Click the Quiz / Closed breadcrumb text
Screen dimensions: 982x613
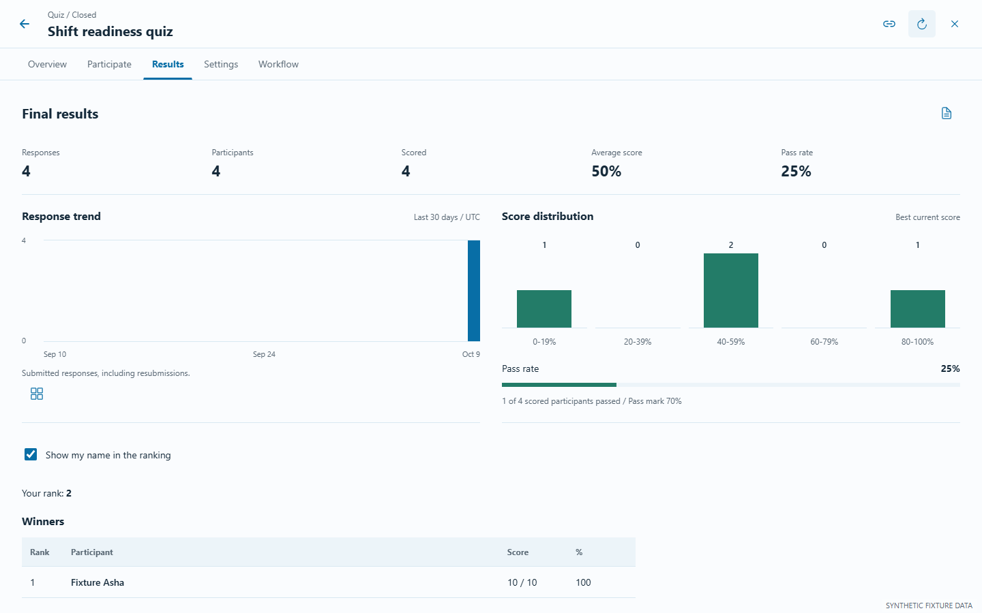72,15
